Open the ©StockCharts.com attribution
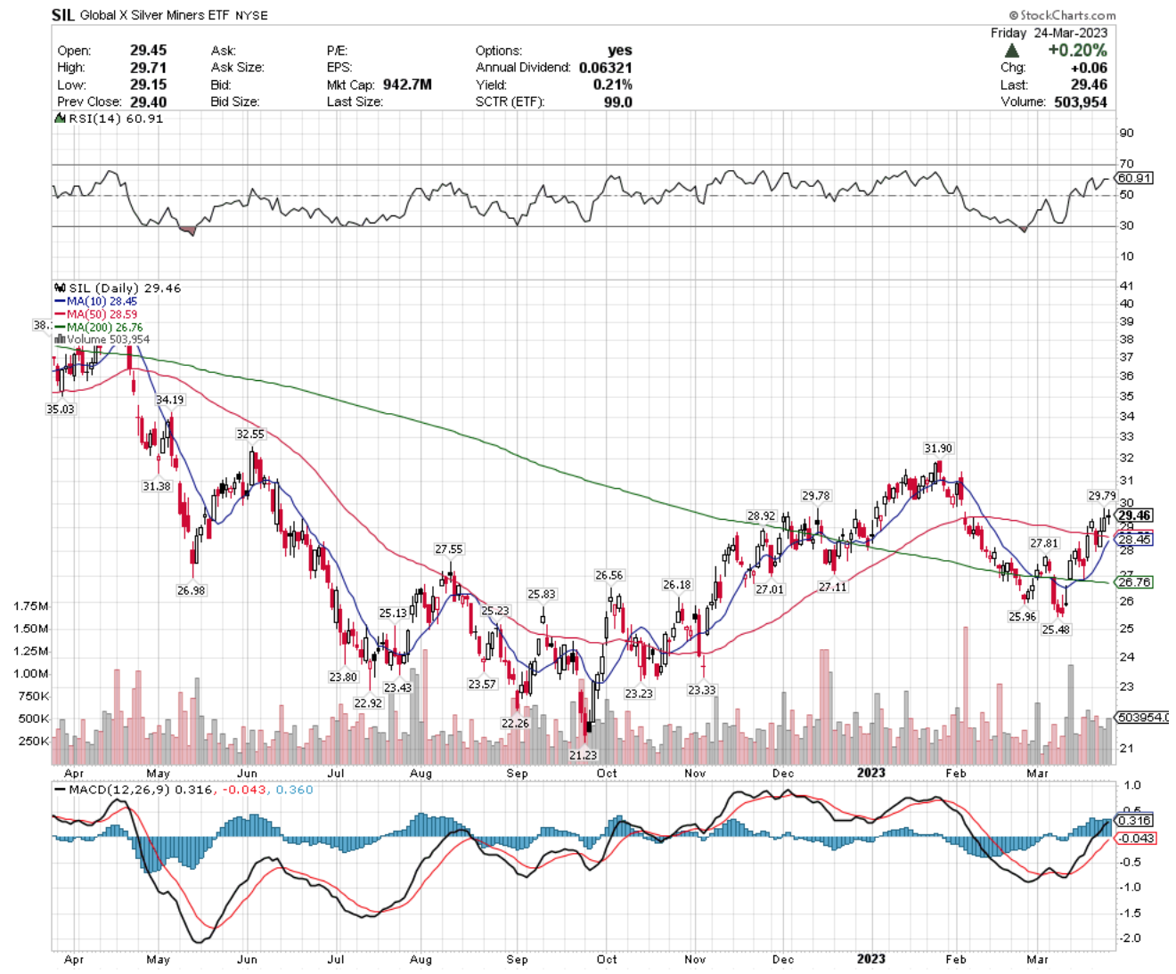The width and height of the screenshot is (1176, 974). tap(1062, 15)
